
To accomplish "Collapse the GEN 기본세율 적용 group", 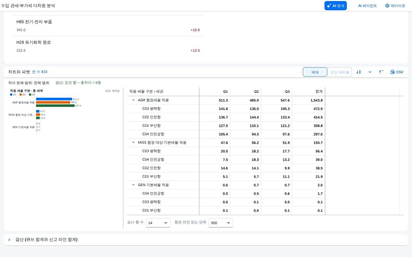I will (134, 185).
